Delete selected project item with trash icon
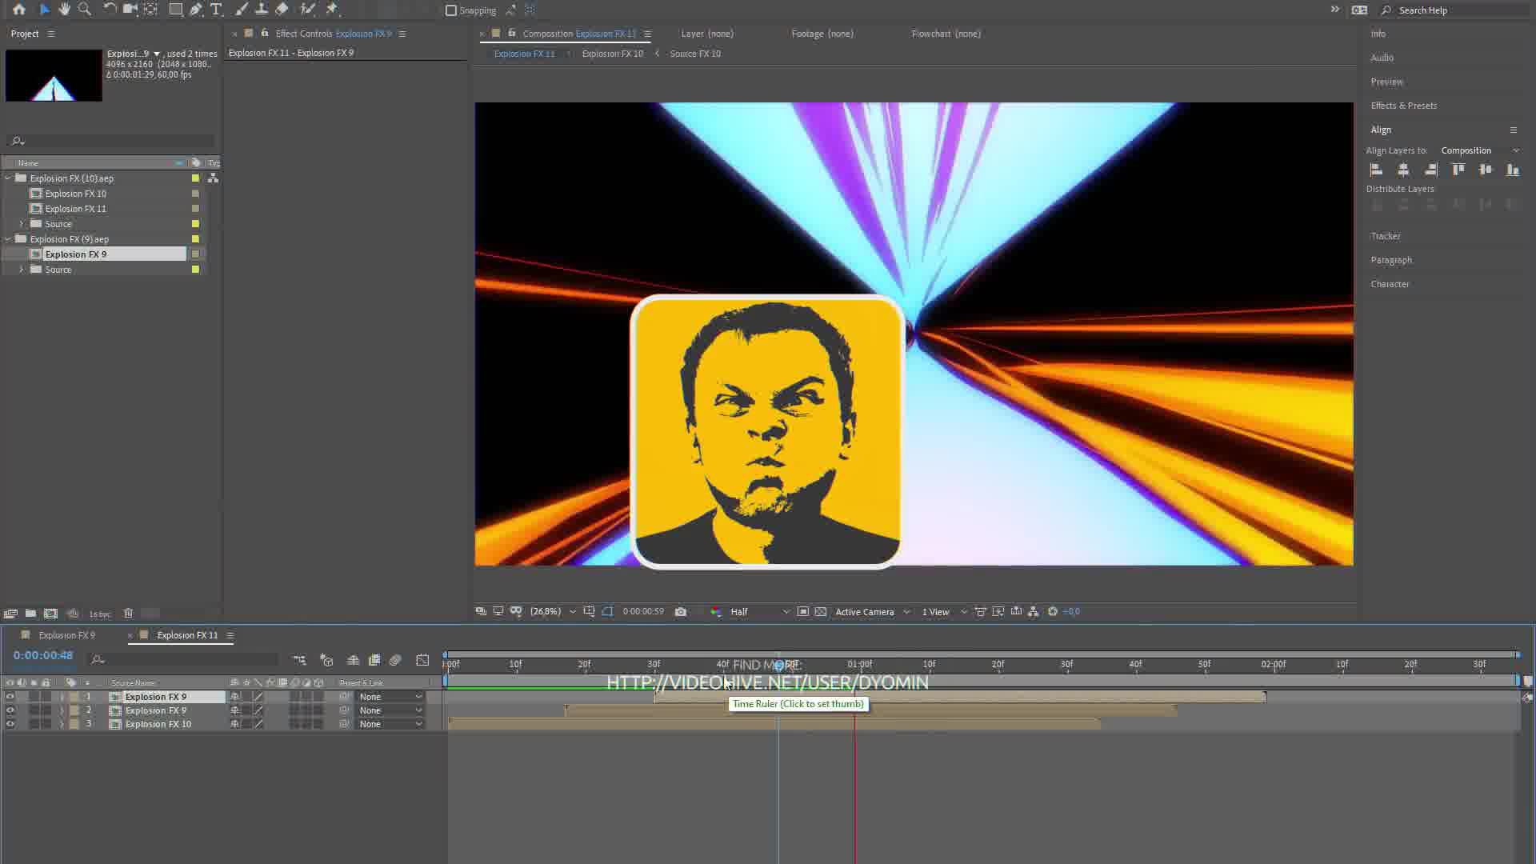Viewport: 1536px width, 864px height. (x=128, y=614)
